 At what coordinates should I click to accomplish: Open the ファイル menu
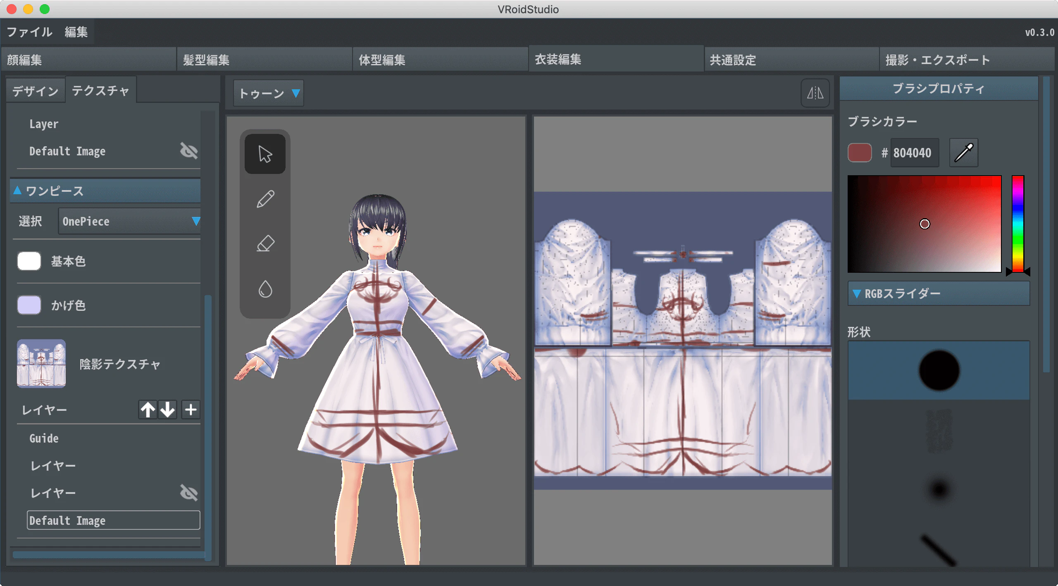pyautogui.click(x=30, y=32)
